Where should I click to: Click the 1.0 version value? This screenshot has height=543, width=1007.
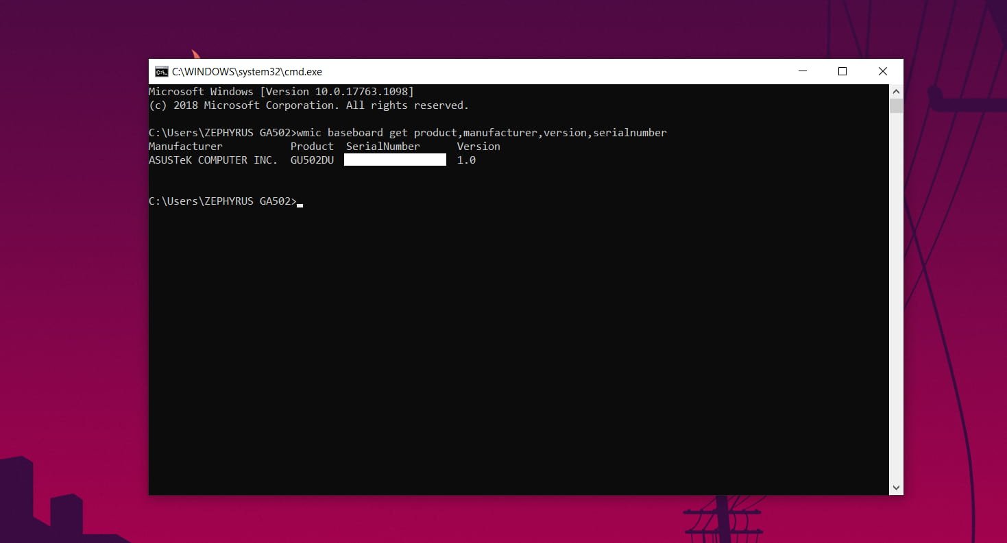(x=466, y=160)
